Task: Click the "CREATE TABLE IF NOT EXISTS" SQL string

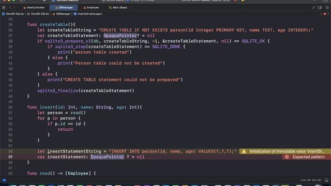Action: pyautogui.click(x=206, y=30)
